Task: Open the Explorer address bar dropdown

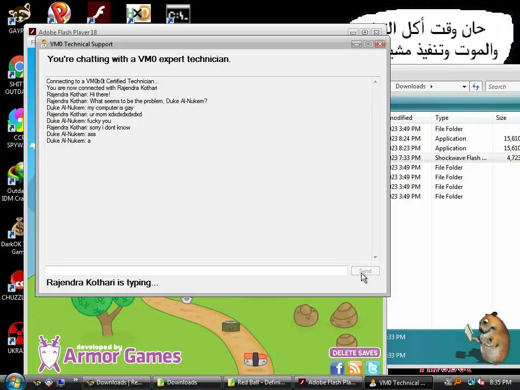Action: tap(464, 86)
